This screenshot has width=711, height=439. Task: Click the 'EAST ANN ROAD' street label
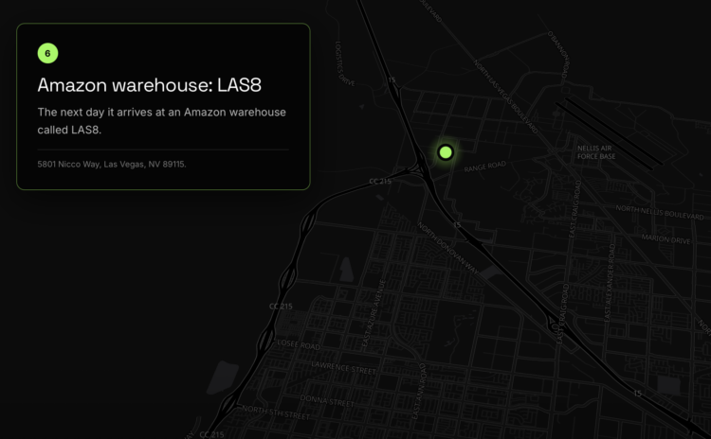coord(419,391)
